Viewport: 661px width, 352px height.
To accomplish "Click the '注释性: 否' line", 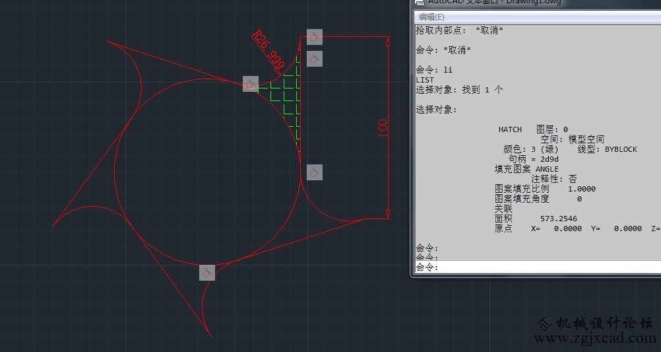I will point(553,179).
